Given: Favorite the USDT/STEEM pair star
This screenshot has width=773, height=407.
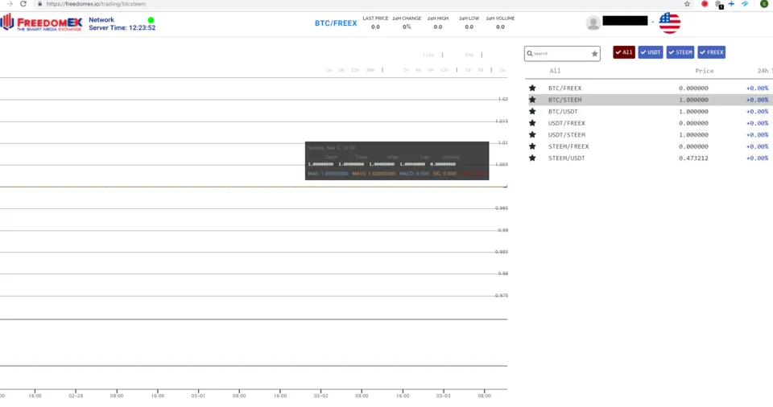Looking at the screenshot, I should pos(532,134).
